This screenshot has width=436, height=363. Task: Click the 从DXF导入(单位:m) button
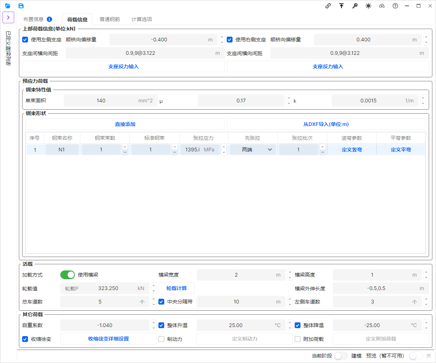pyautogui.click(x=326, y=124)
